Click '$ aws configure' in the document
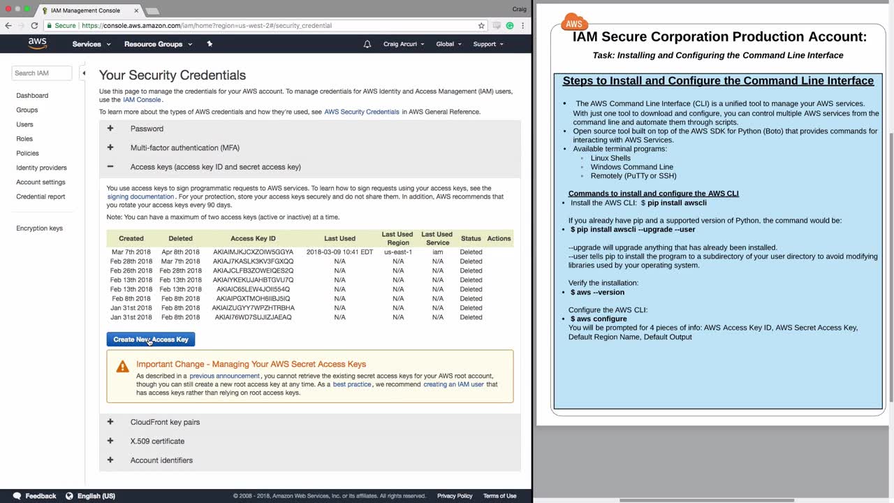The width and height of the screenshot is (894, 503). pos(599,319)
